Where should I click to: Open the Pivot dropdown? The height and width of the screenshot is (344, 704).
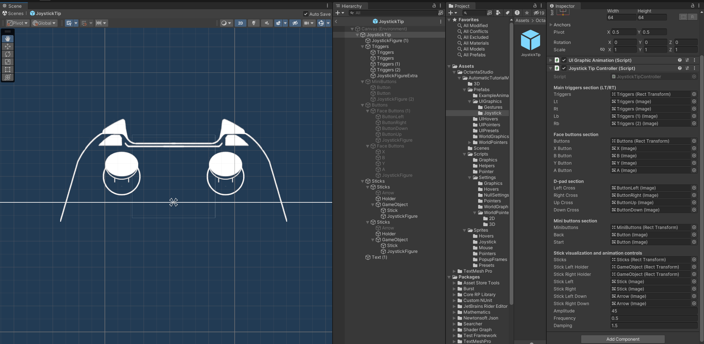click(x=18, y=23)
